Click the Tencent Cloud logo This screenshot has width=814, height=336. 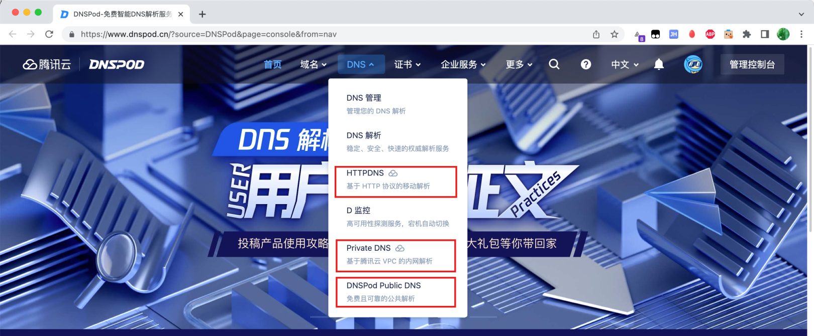(x=47, y=64)
